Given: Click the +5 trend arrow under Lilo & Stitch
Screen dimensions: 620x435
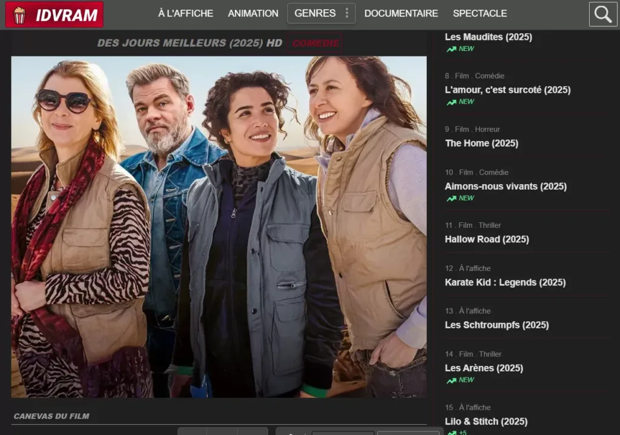Looking at the screenshot, I should (x=452, y=432).
